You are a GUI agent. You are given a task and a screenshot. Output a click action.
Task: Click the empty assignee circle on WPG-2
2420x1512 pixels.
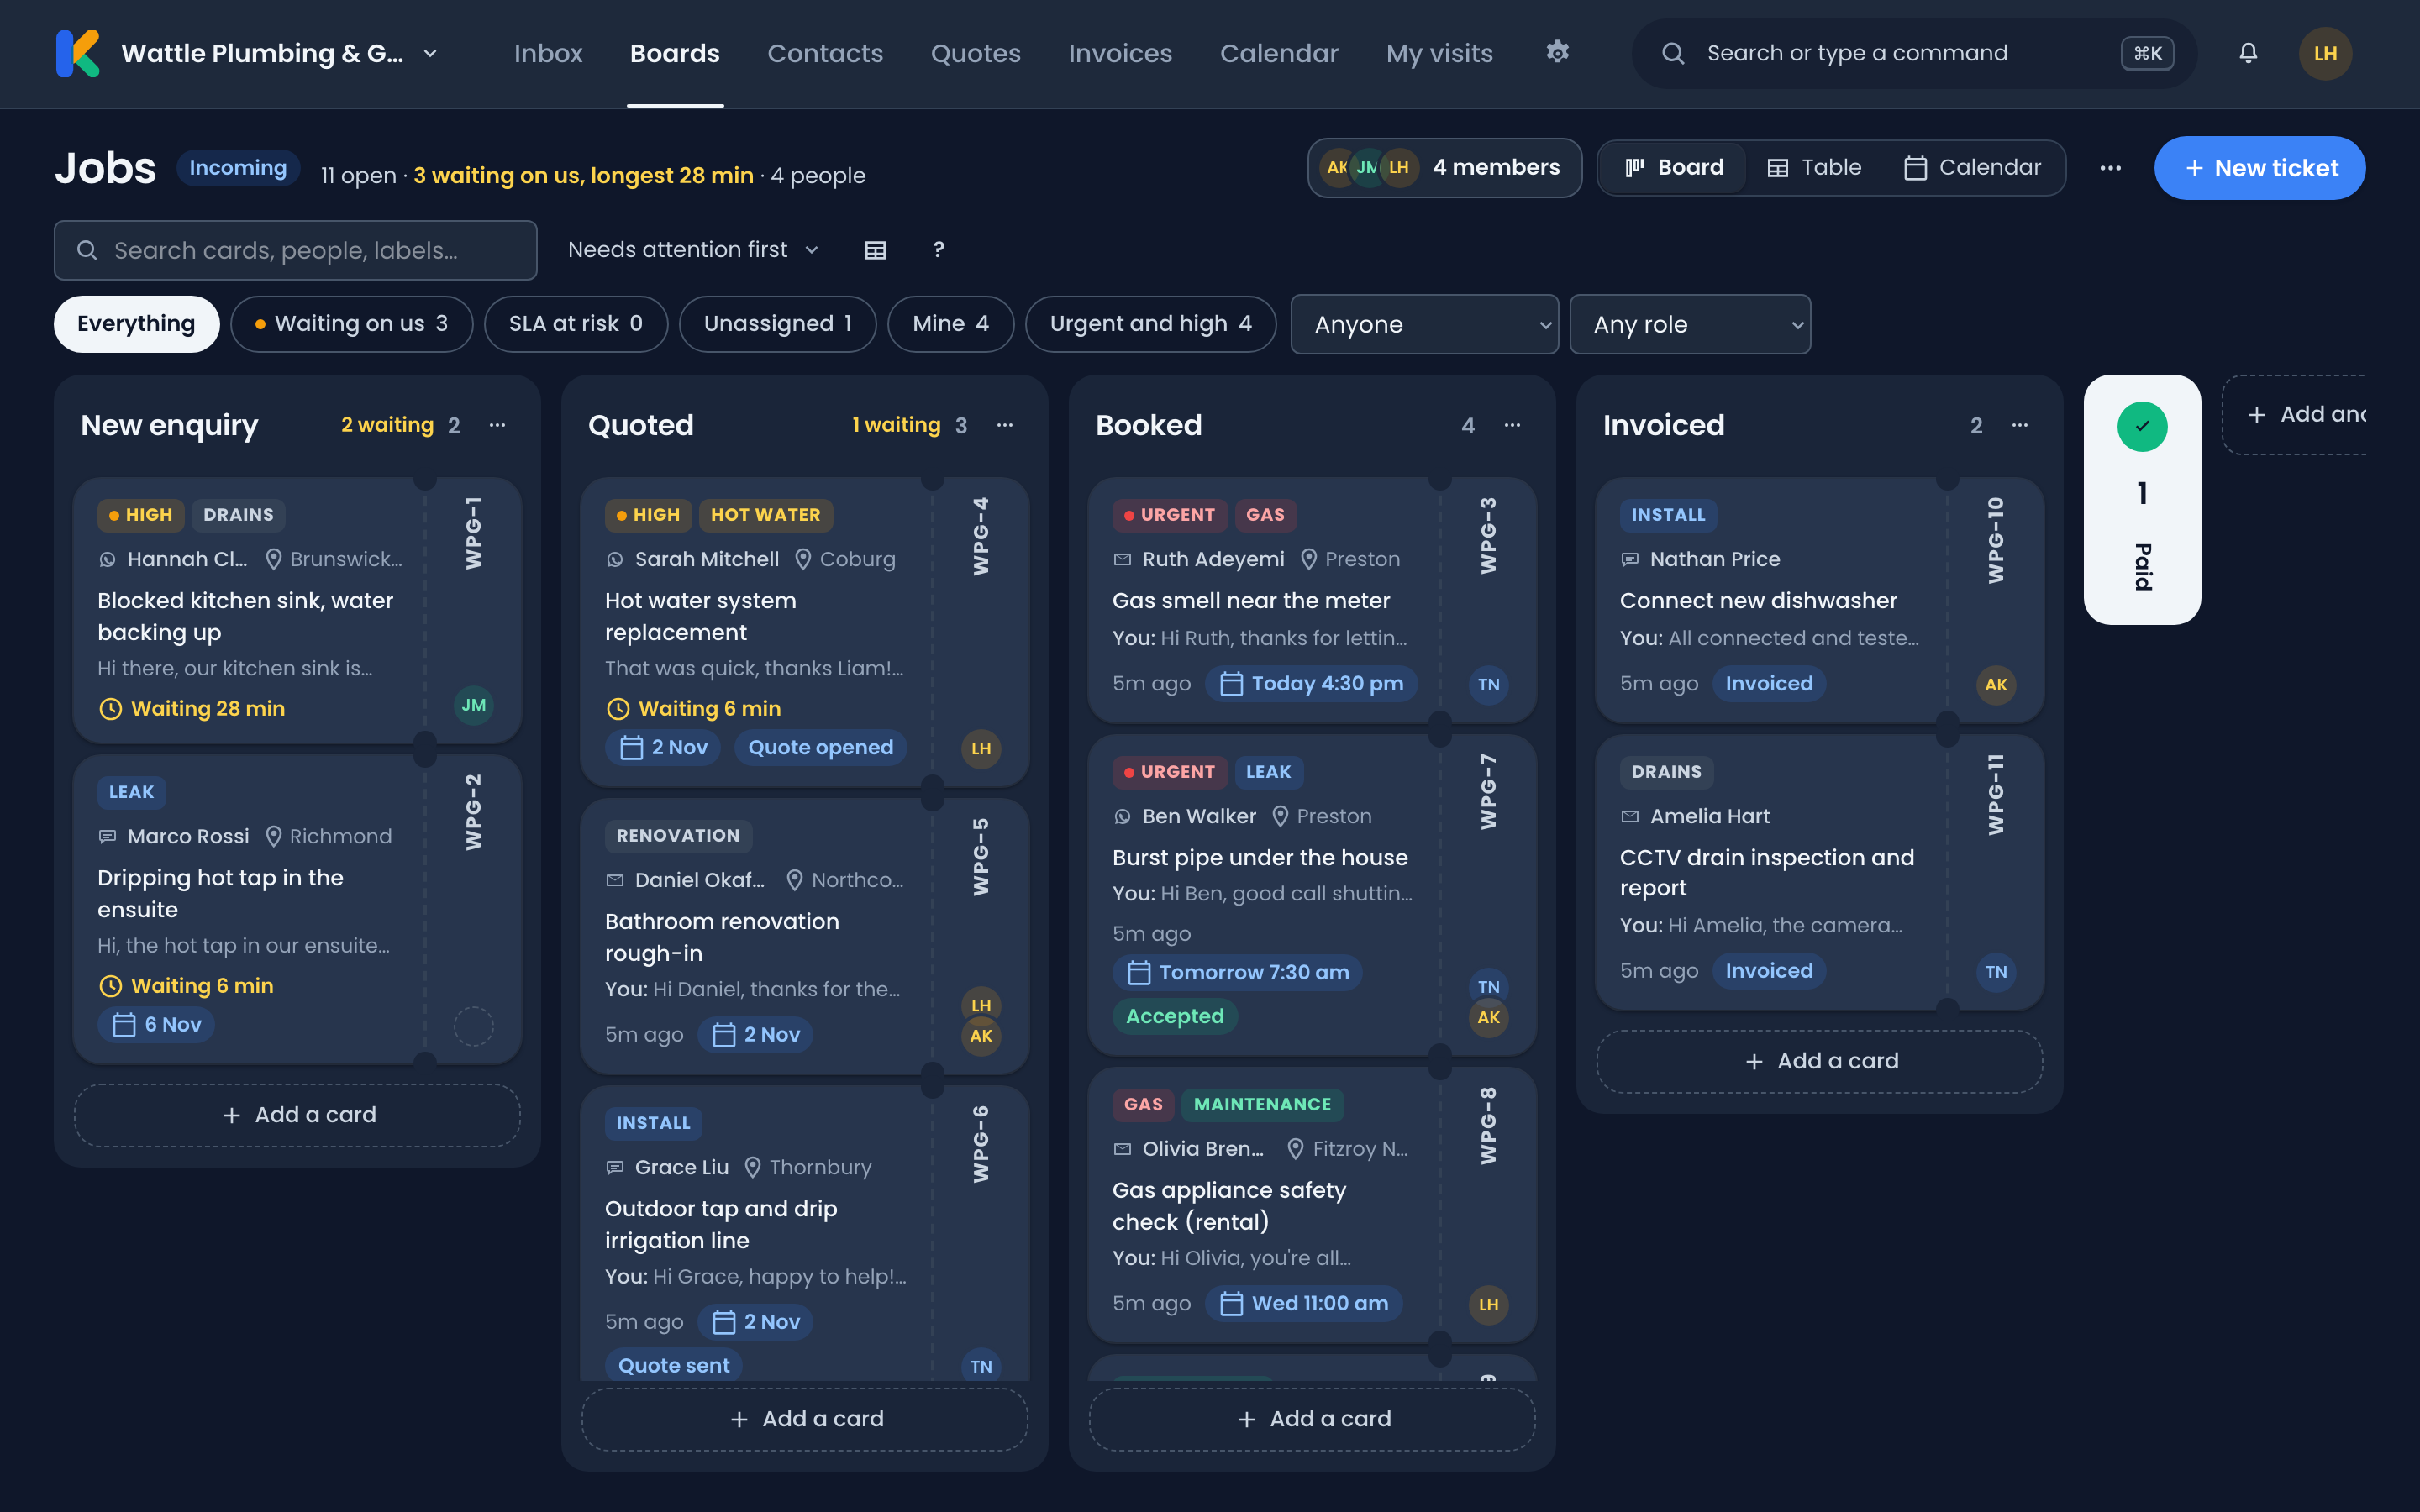click(x=474, y=1026)
